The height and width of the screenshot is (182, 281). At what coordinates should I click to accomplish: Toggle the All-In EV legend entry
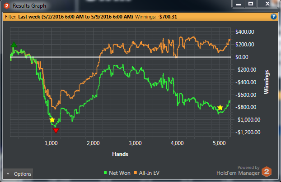coord(146,173)
